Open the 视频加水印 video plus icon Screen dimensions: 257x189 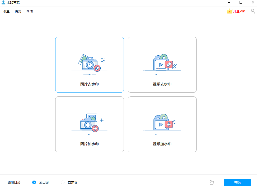click(x=162, y=124)
